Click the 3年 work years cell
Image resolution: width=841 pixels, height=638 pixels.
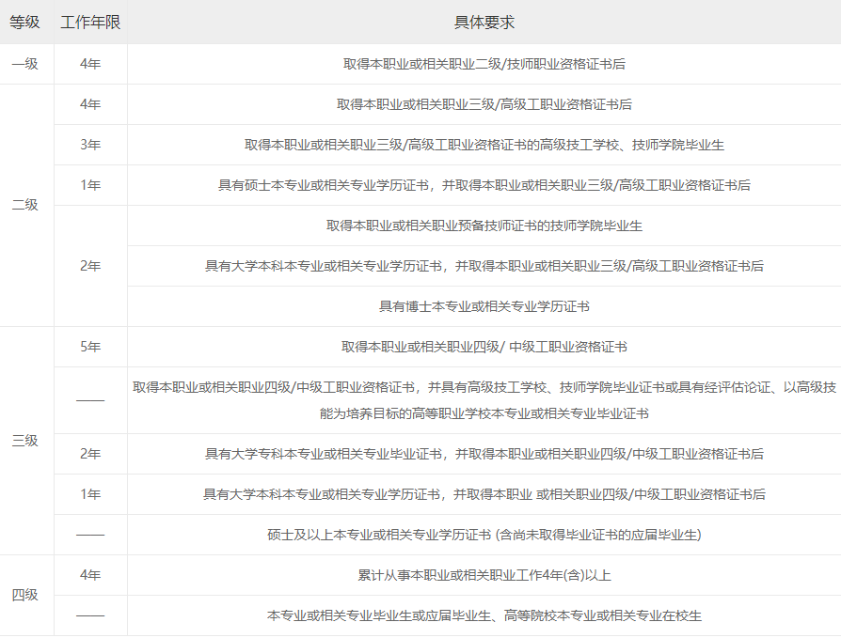click(90, 145)
